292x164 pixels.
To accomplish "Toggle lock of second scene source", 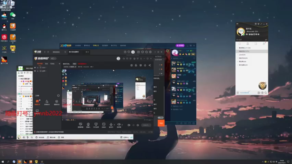I will pos(38,71).
